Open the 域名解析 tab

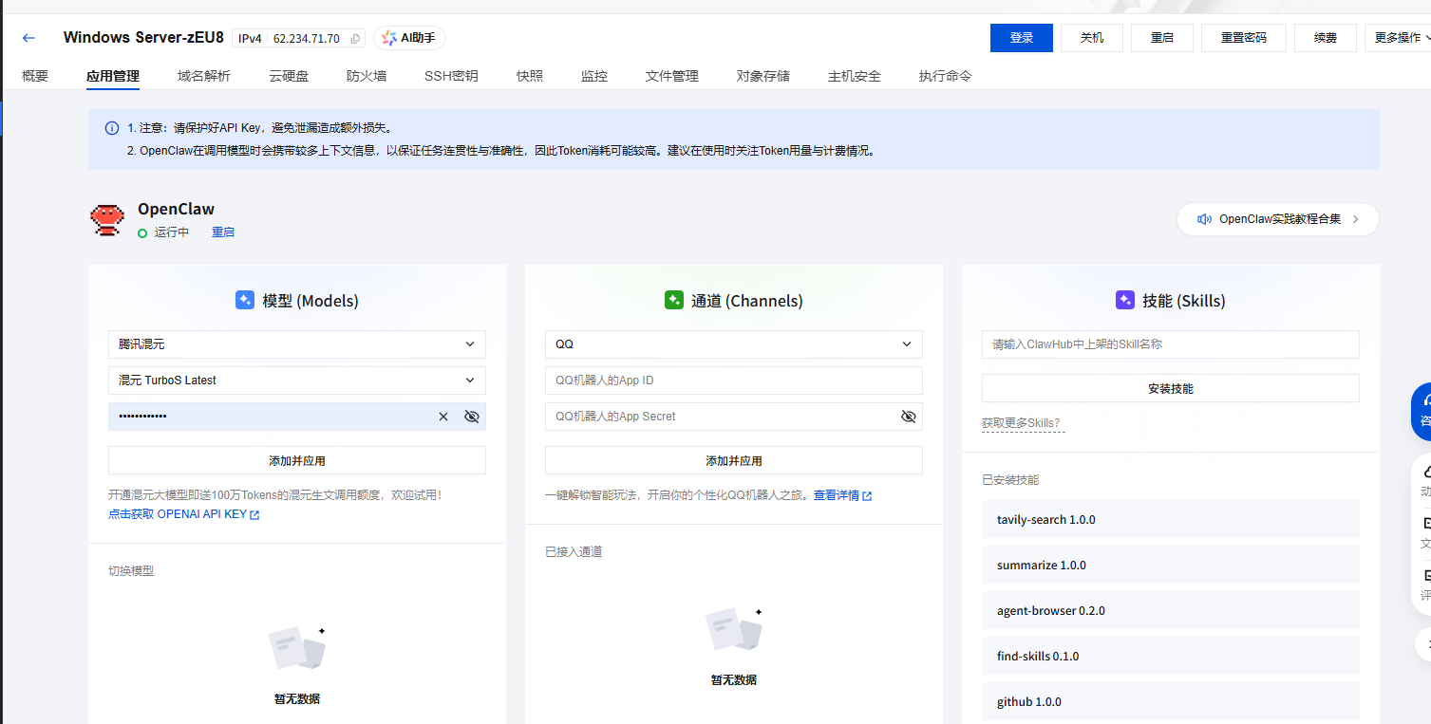204,76
